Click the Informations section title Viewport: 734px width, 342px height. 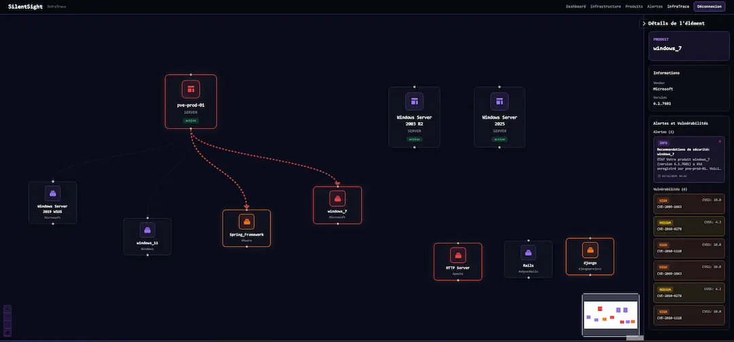click(667, 73)
